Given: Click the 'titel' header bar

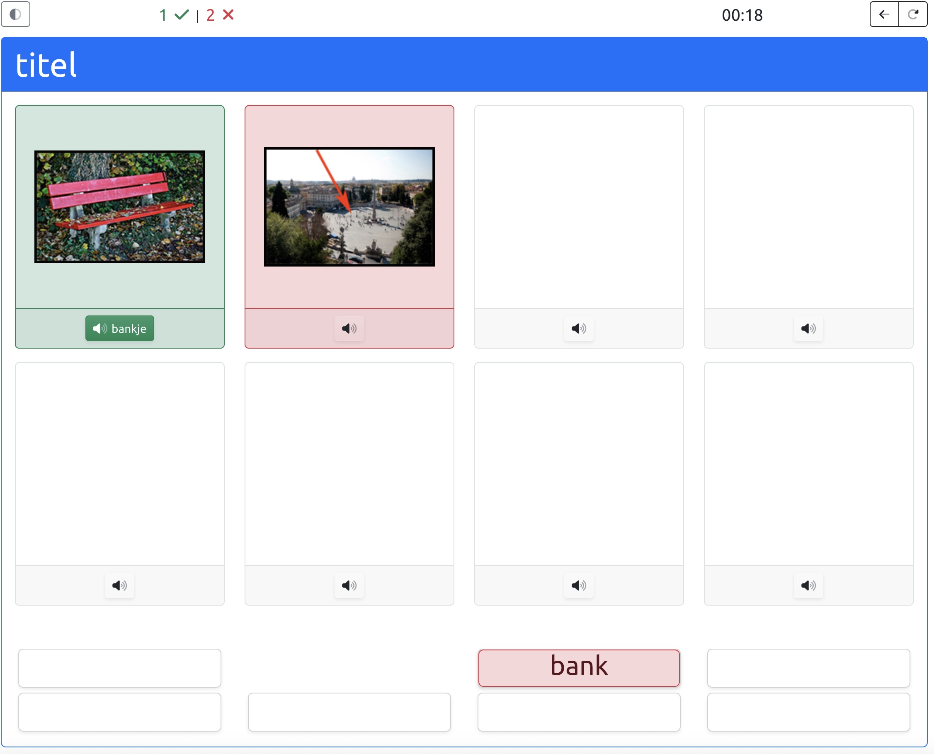Looking at the screenshot, I should [463, 64].
